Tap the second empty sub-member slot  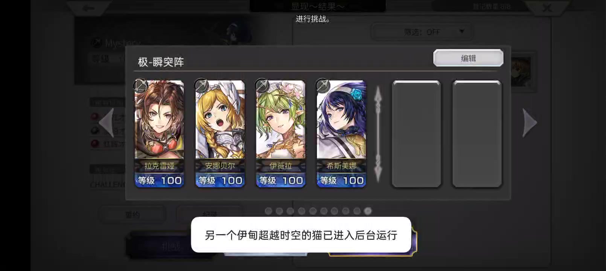pos(477,134)
